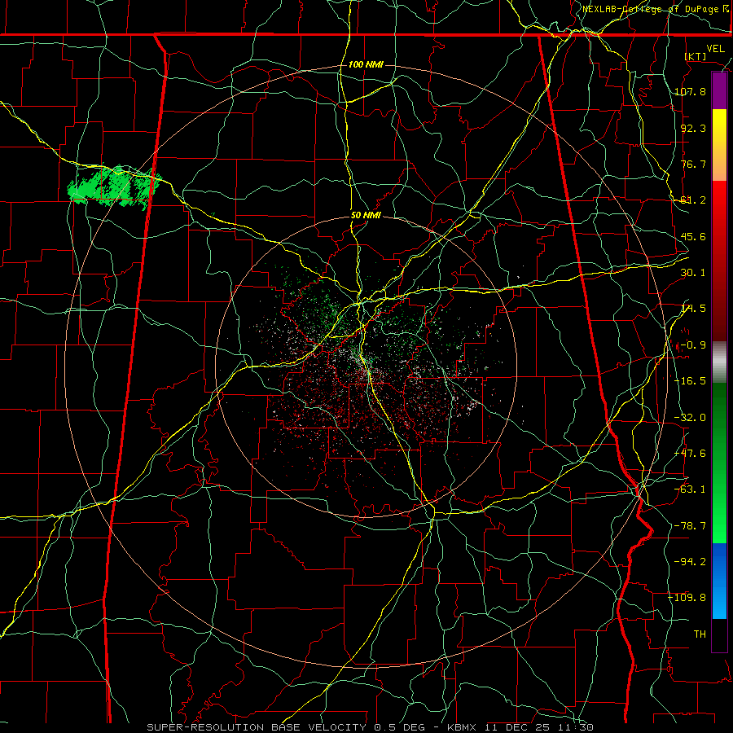Click the -63.1 velocity scale value

click(x=690, y=489)
